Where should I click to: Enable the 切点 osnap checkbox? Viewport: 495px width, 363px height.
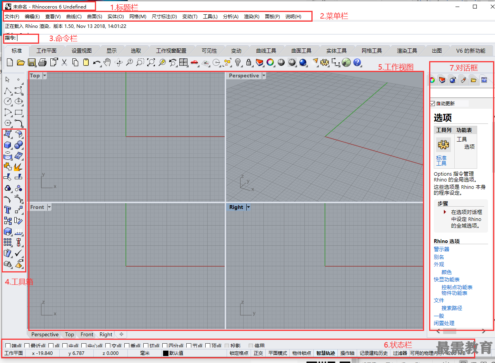coord(146,346)
